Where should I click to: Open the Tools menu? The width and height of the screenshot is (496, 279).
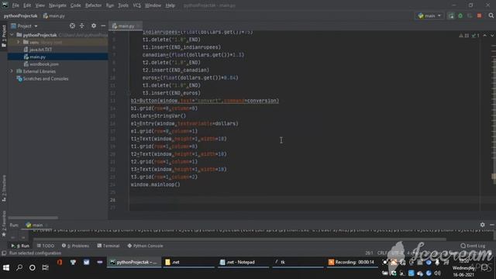pyautogui.click(x=123, y=5)
